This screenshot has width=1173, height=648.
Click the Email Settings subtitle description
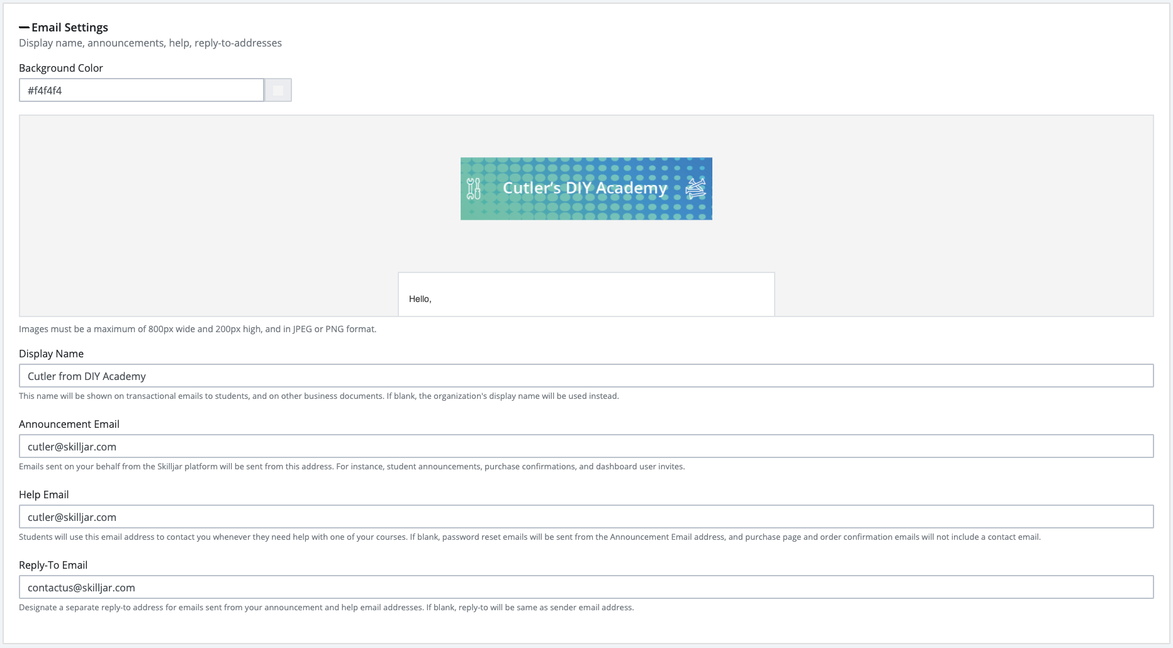150,43
